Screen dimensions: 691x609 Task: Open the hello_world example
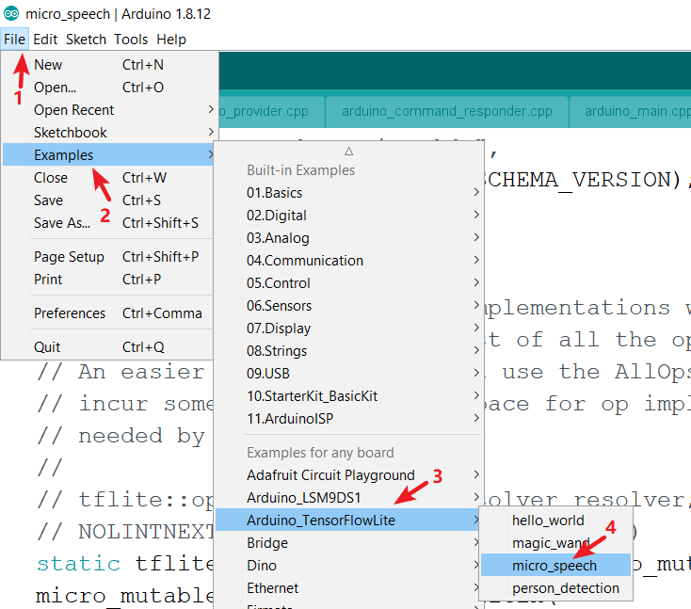(x=555, y=521)
